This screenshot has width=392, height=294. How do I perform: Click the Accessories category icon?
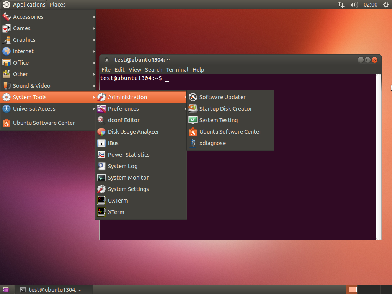pos(7,17)
